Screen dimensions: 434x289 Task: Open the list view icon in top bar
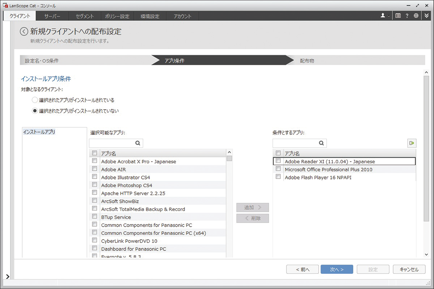(398, 16)
